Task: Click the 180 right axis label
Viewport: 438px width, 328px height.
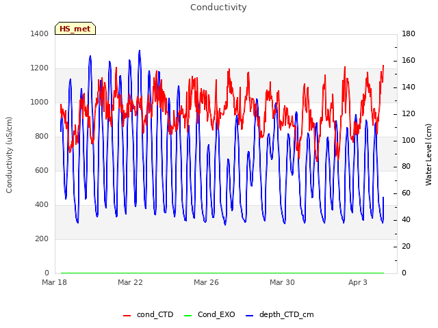Action: point(409,33)
